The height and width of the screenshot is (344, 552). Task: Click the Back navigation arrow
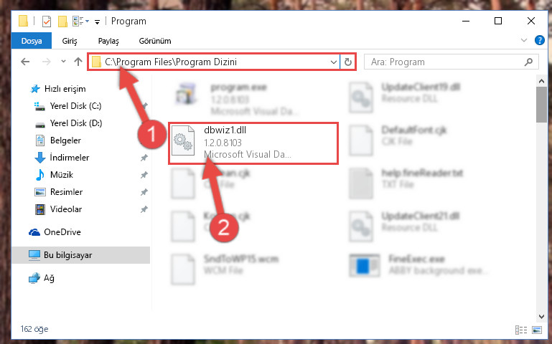pyautogui.click(x=25, y=62)
